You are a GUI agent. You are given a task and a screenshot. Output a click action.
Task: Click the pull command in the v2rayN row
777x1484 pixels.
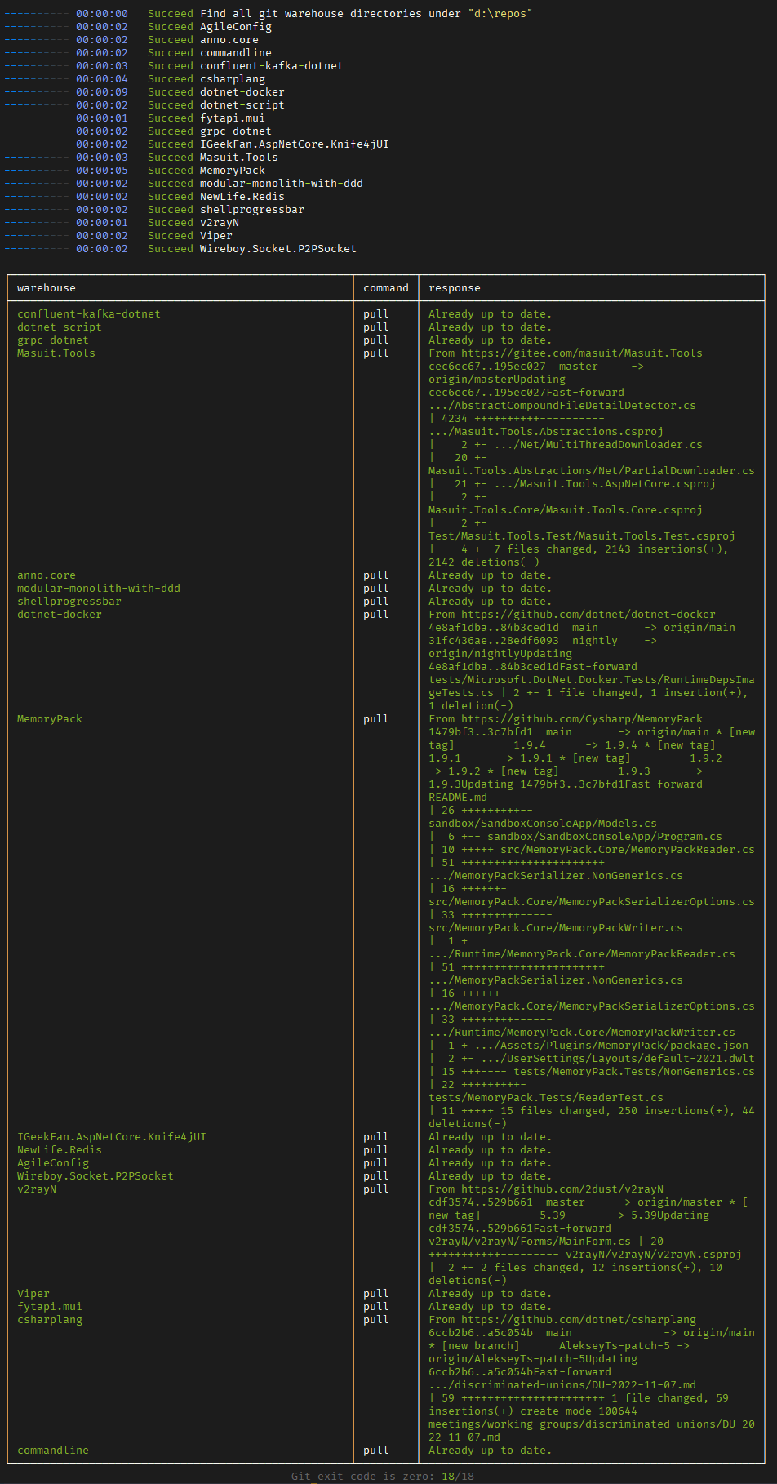[x=375, y=1189]
